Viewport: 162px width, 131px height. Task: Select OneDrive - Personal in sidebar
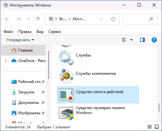pyautogui.click(x=23, y=61)
